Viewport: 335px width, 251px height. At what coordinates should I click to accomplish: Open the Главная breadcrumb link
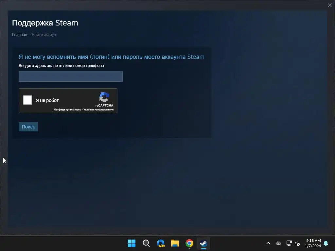click(19, 35)
